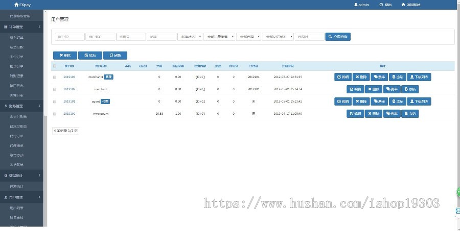
Task: Collapse the statistics sidebar section with pie icon
Action: (x=21, y=175)
